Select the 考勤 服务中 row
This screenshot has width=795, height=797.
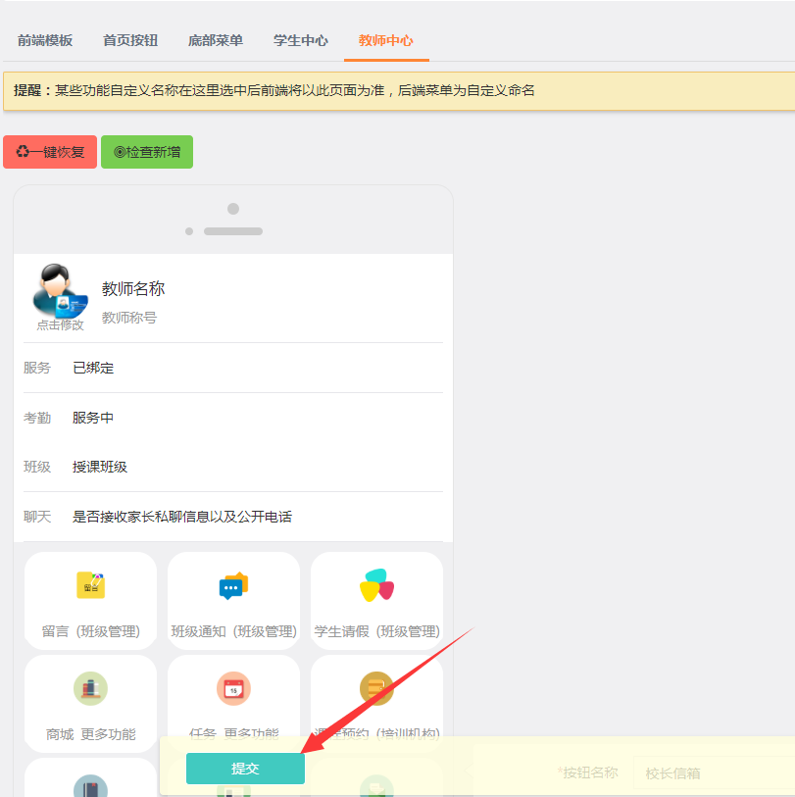pos(233,418)
